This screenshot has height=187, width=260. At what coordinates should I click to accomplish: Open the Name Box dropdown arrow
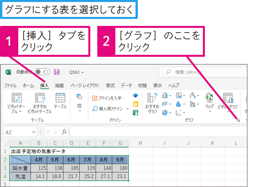(34, 132)
